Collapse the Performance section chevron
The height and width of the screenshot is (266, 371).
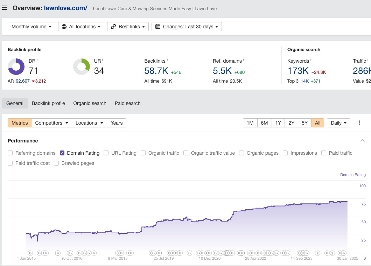(x=362, y=141)
